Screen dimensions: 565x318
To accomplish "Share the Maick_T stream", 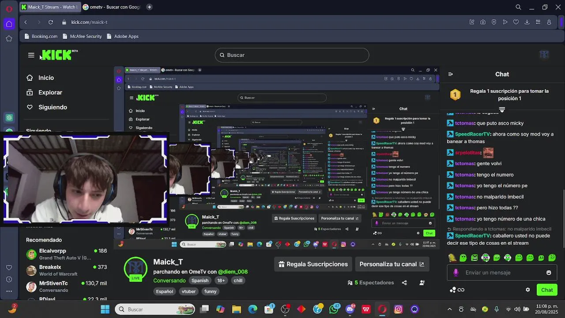I will coord(404,283).
